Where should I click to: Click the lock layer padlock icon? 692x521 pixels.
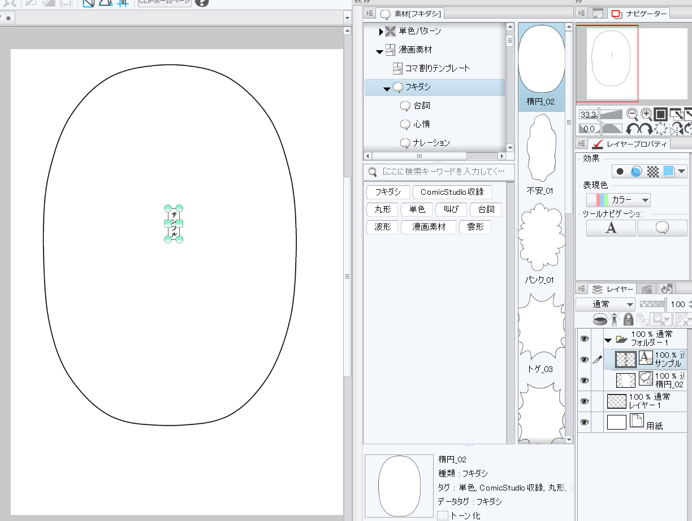(x=628, y=319)
